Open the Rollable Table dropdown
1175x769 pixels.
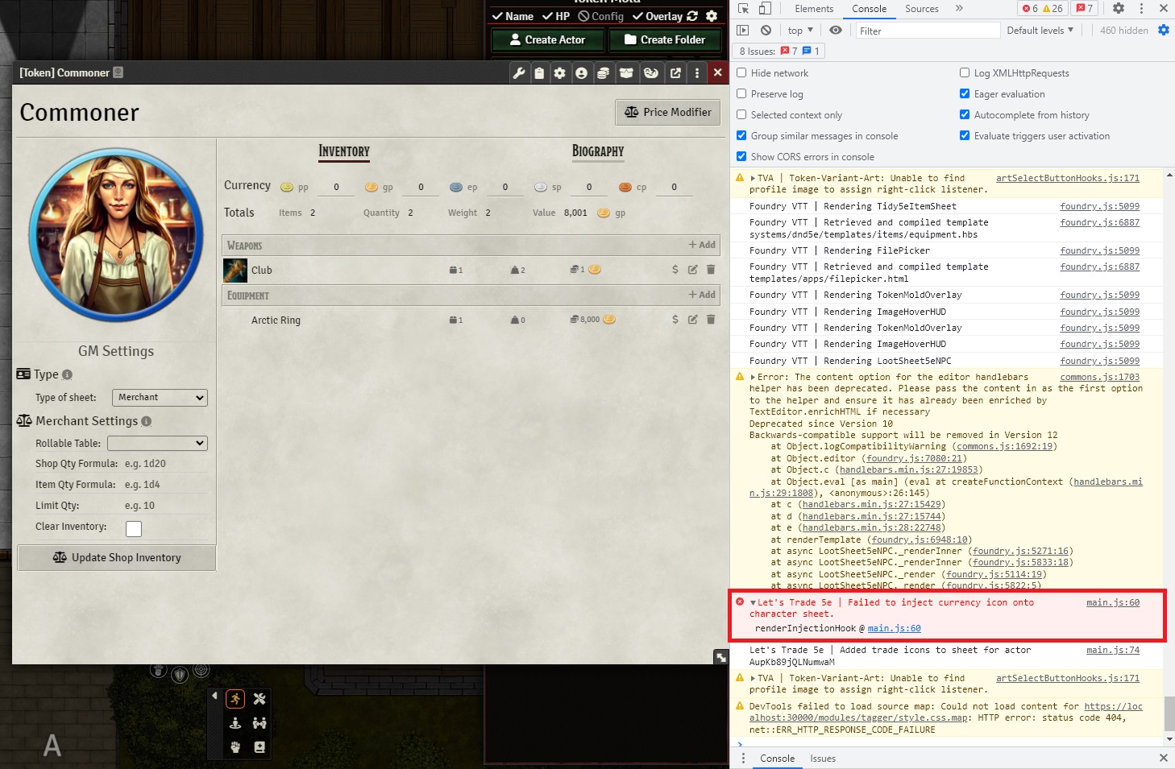(x=157, y=443)
